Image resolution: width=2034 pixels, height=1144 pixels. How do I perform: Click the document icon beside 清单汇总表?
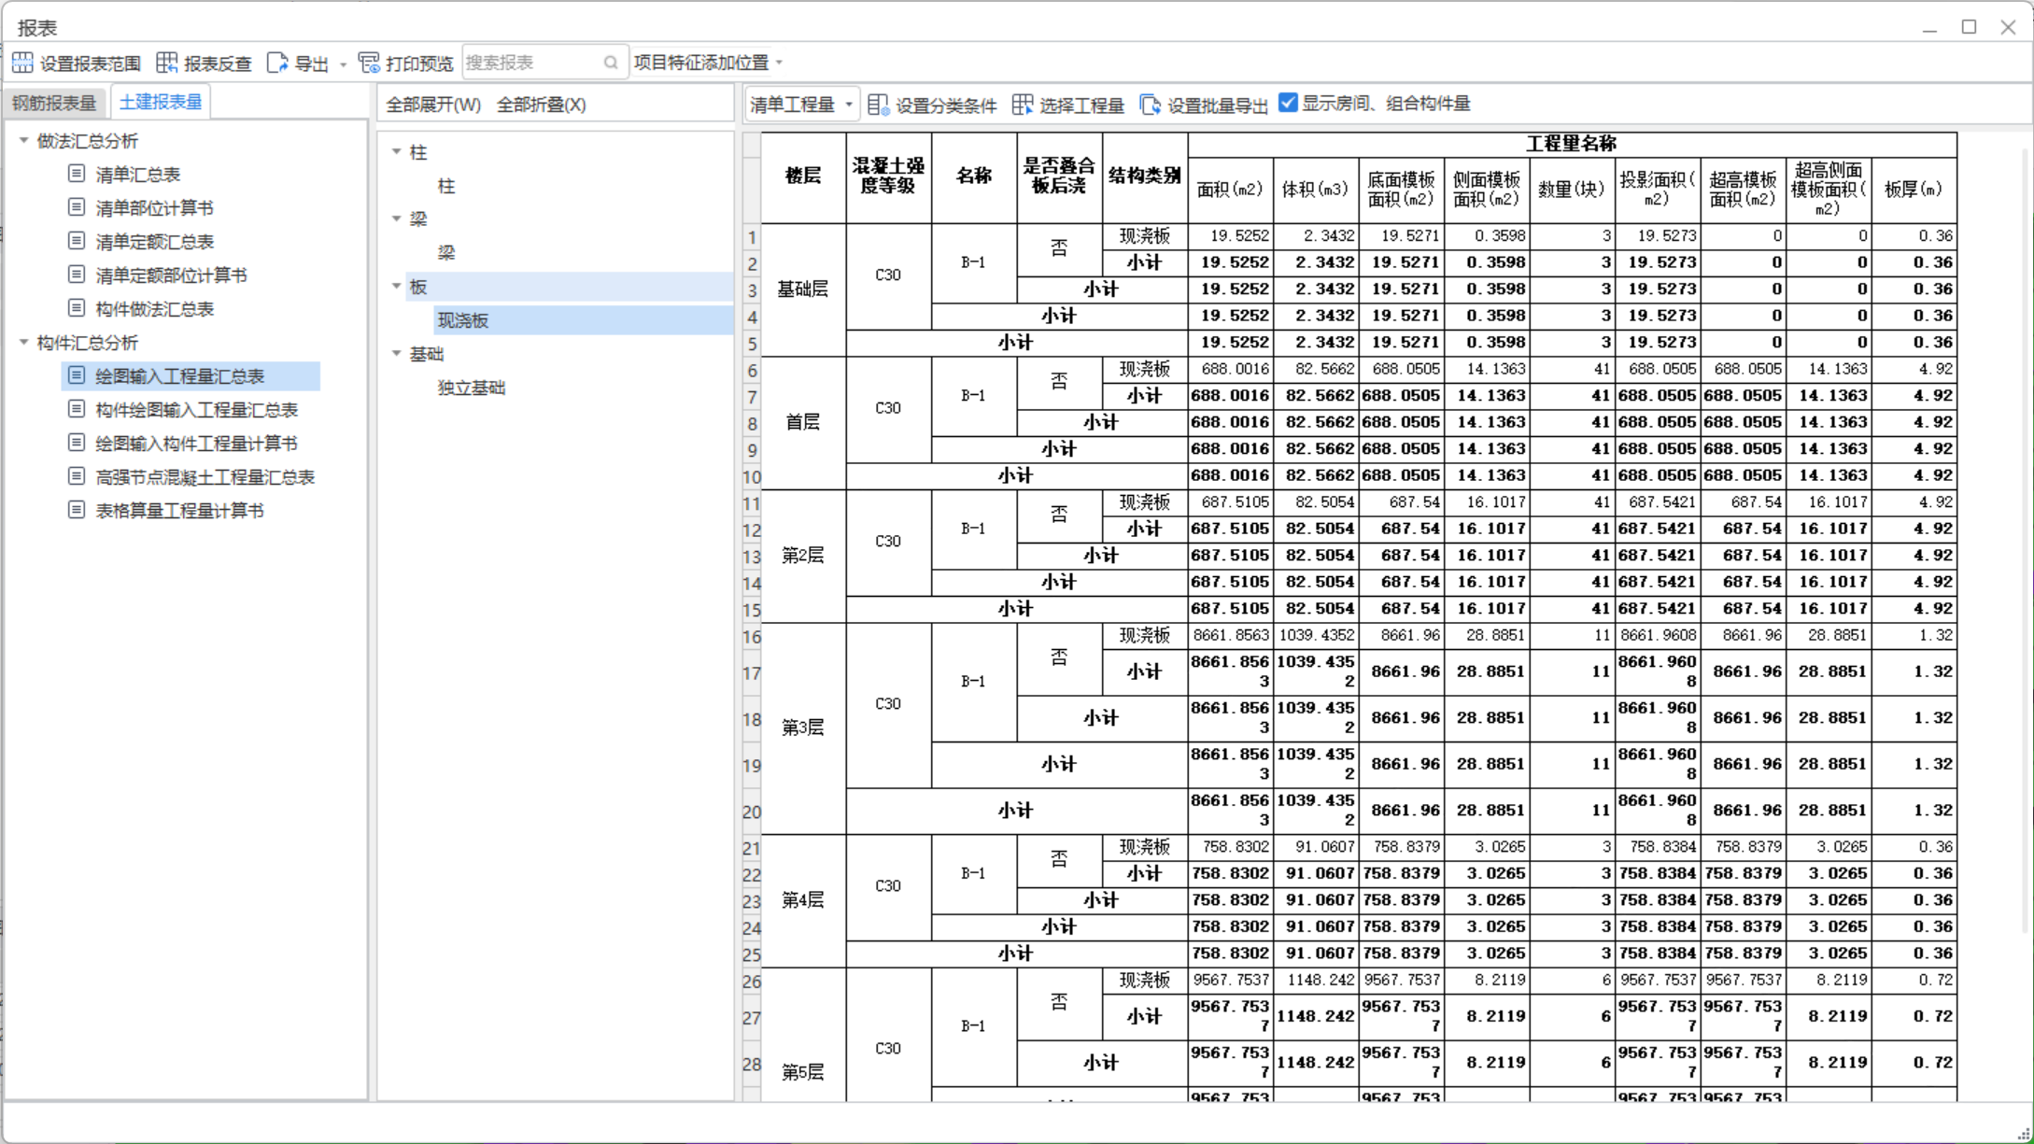[x=77, y=174]
